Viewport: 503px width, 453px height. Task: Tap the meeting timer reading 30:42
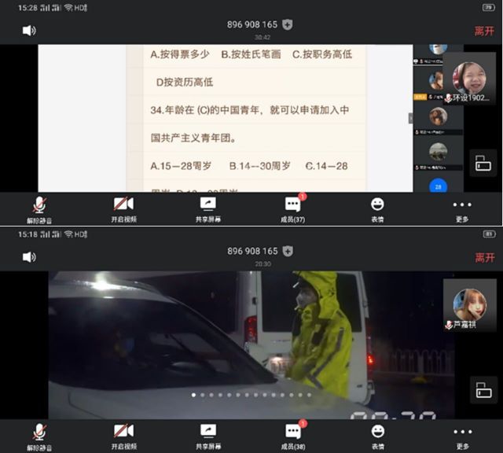(x=263, y=38)
